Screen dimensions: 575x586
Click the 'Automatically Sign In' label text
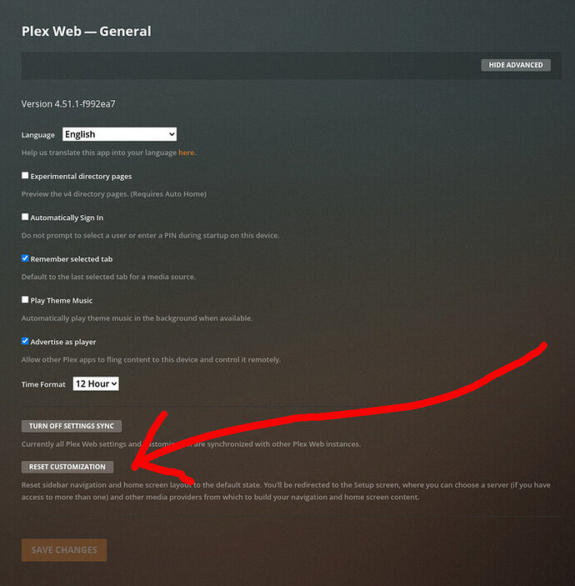(67, 218)
